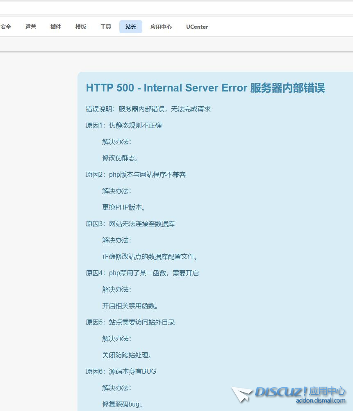Click the 原因1：伪静态规则不正确 text
353x411 pixels.
[124, 126]
